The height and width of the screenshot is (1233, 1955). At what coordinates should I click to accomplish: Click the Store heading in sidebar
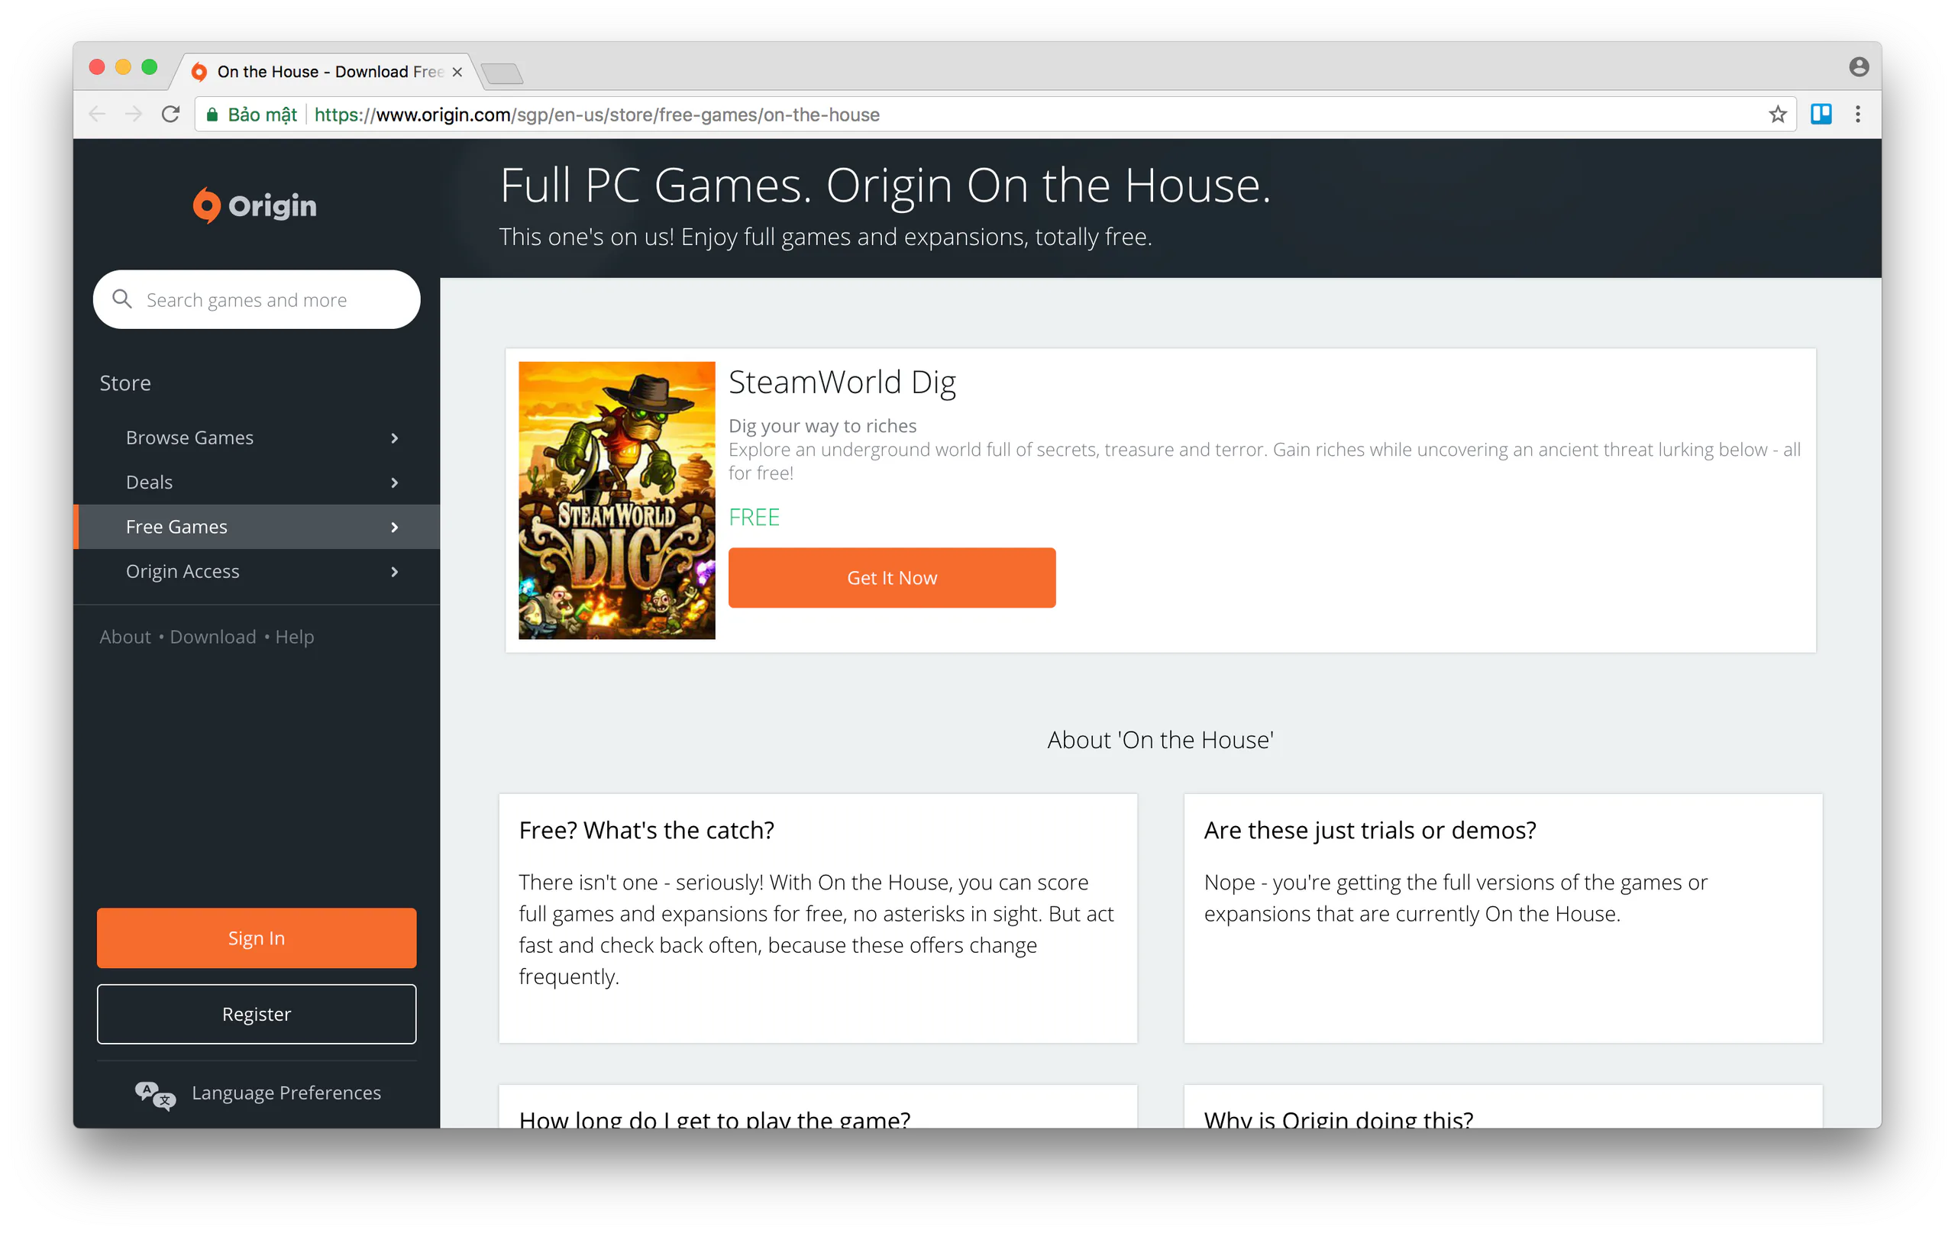tap(125, 383)
